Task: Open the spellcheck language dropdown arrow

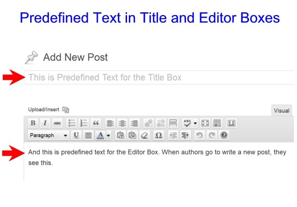Action: pos(195,123)
